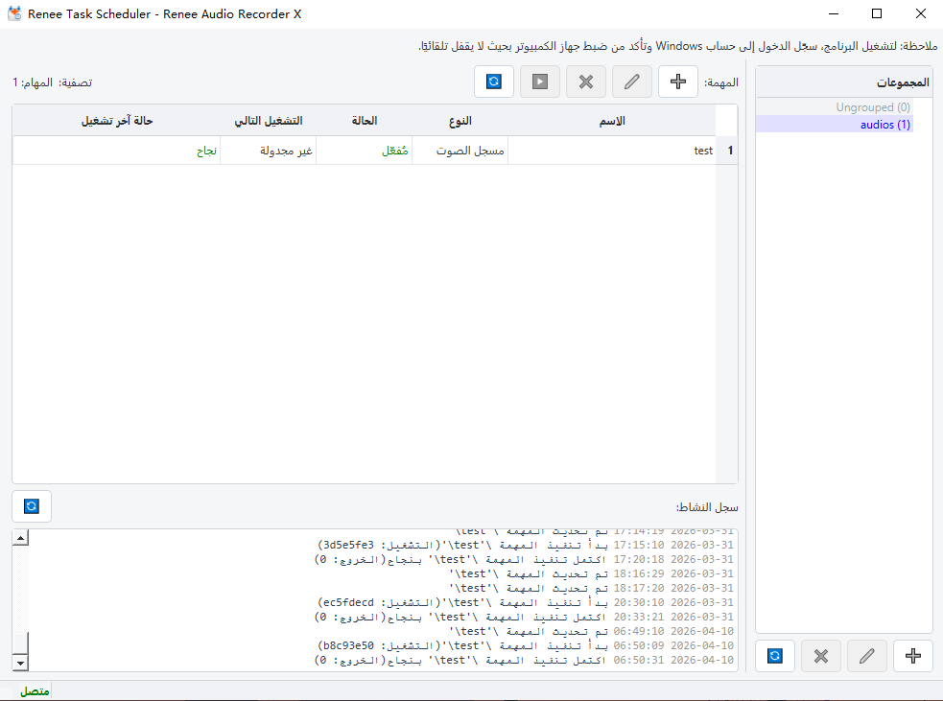The width and height of the screenshot is (943, 701).
Task: Close the Renee Task Scheduler window
Action: 921,13
